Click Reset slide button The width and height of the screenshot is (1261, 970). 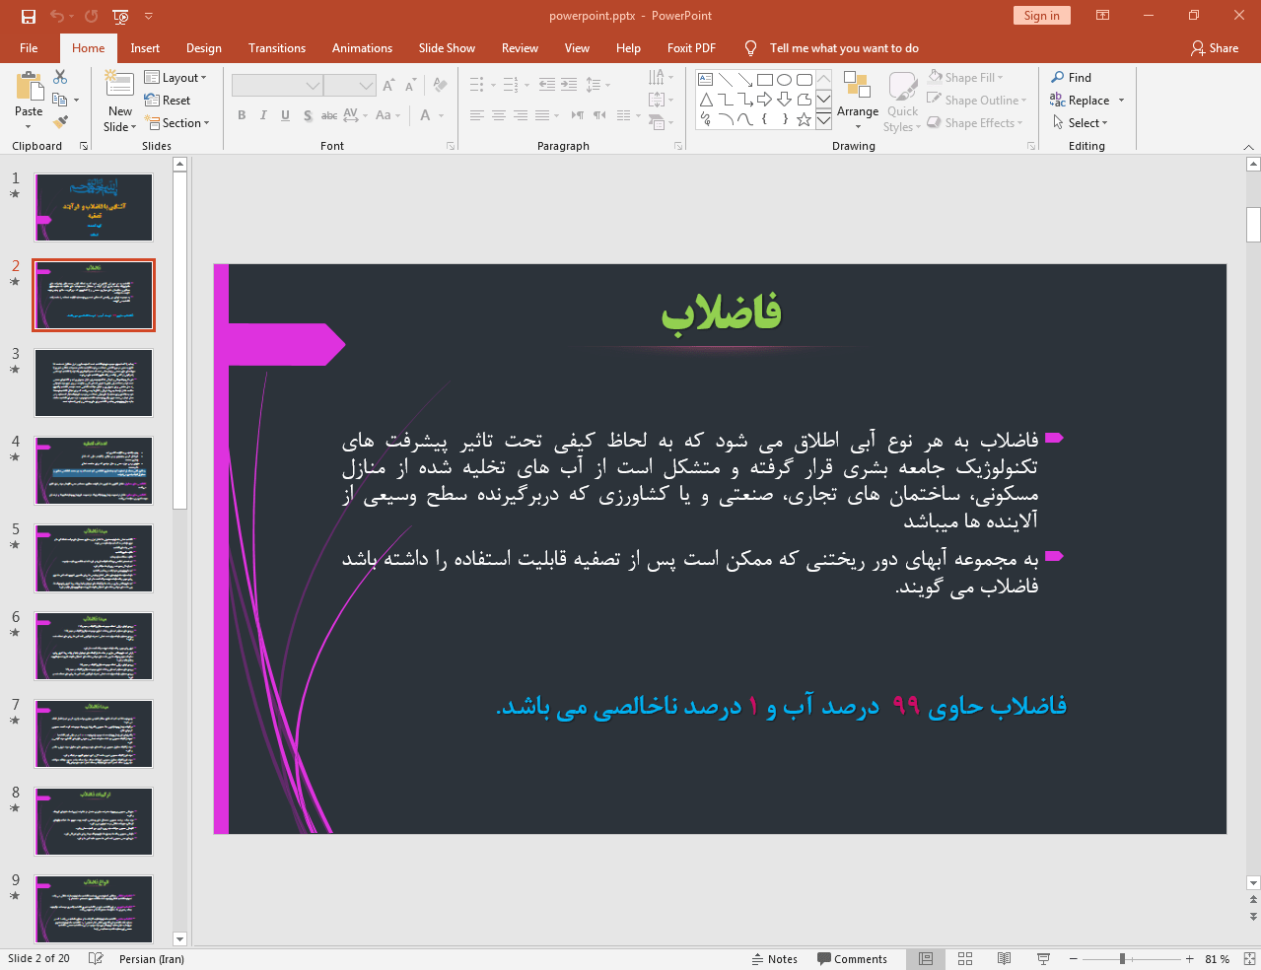[168, 100]
